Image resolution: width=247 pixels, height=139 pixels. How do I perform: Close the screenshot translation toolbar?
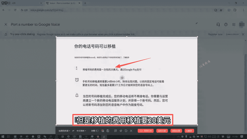131,131
